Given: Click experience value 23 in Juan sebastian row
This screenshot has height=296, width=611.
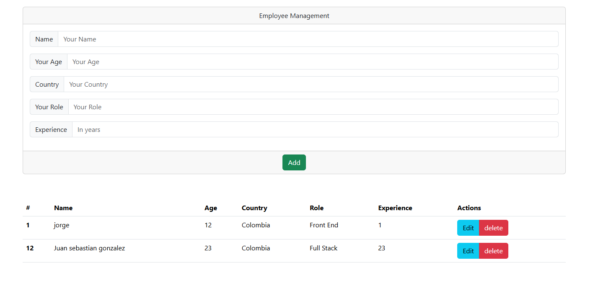Looking at the screenshot, I should pos(381,248).
